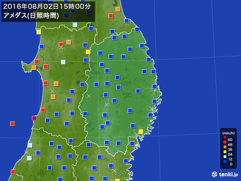Screen dimensions: 241x181
Task: Click the legend value 12
Action: [230, 159]
